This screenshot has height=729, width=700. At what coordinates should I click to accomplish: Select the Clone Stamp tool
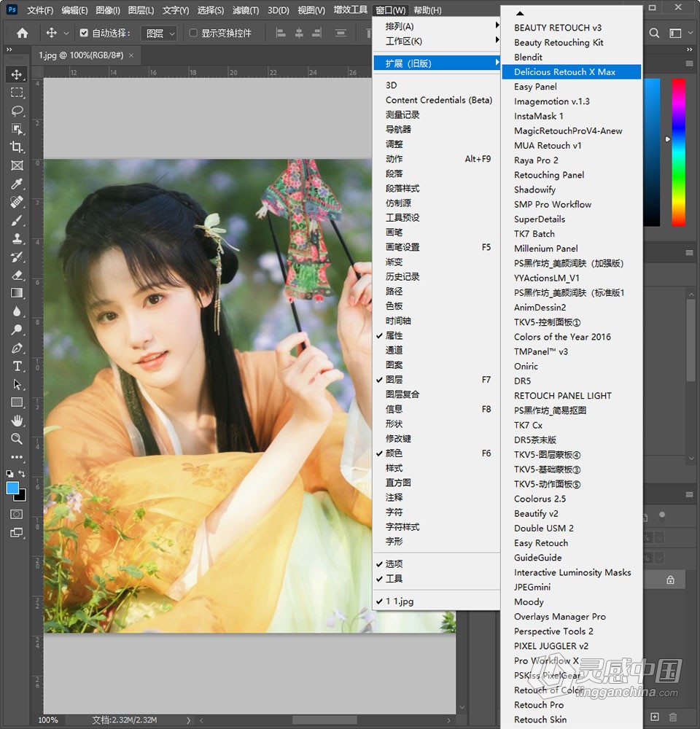click(16, 238)
